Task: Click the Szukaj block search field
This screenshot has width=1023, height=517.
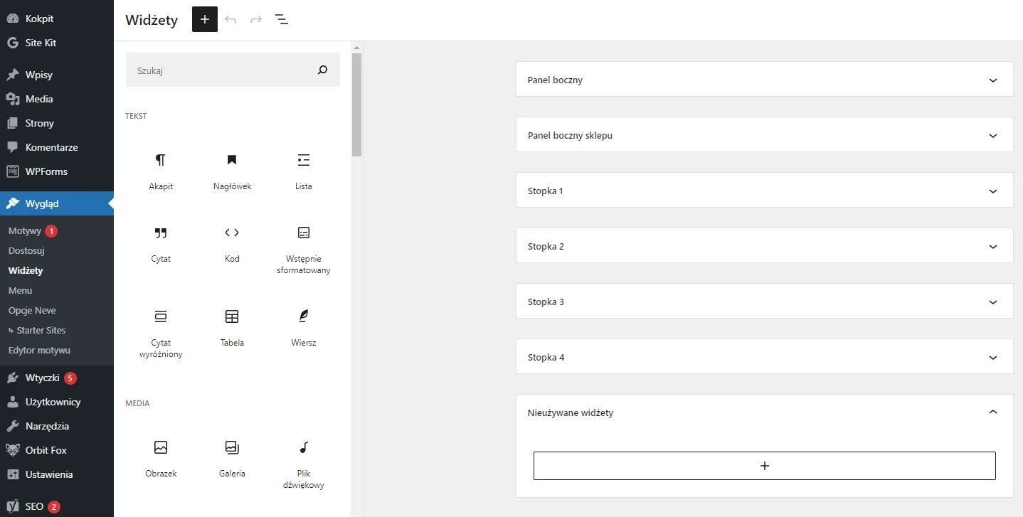Action: 221,70
